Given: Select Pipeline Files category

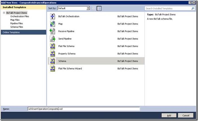Looking at the screenshot, I should pyautogui.click(x=17, y=23).
